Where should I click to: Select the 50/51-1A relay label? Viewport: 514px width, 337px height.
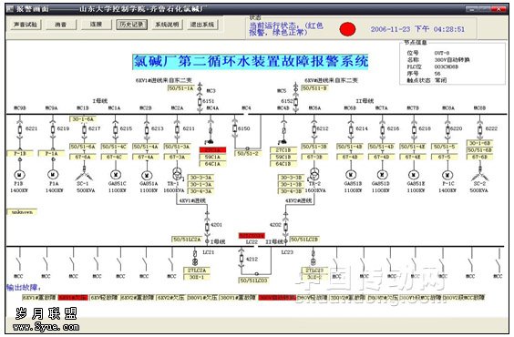pyautogui.click(x=181, y=88)
